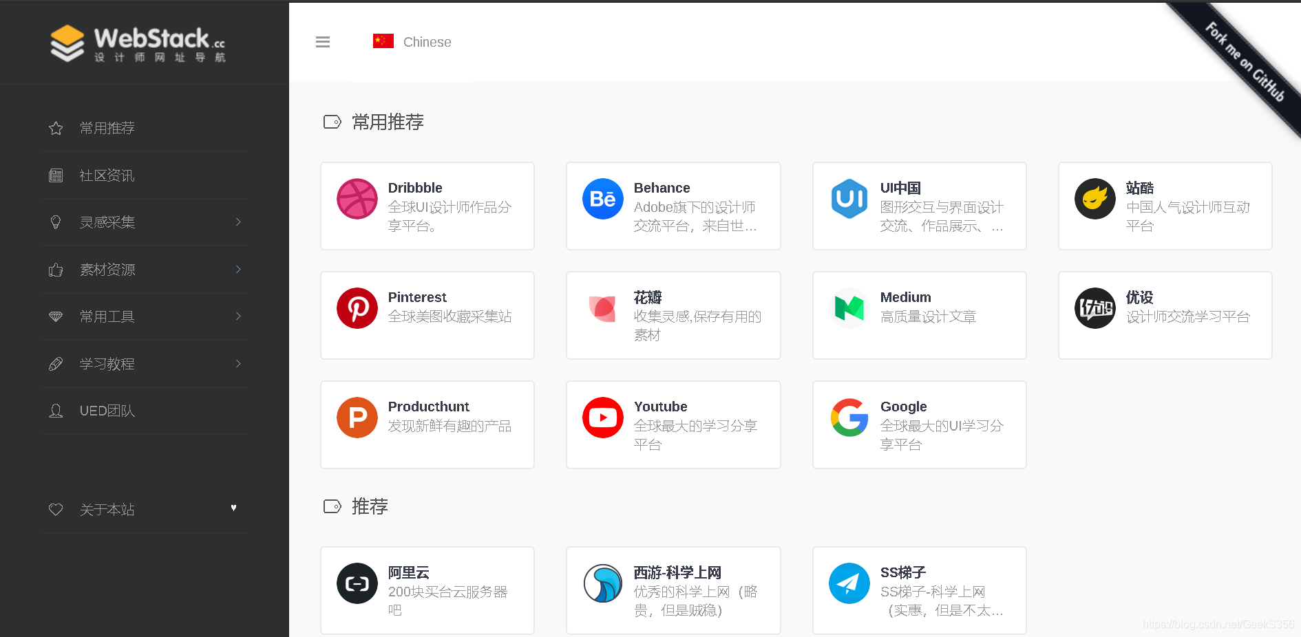Click the Medium icon
This screenshot has height=637, width=1301.
tap(849, 308)
